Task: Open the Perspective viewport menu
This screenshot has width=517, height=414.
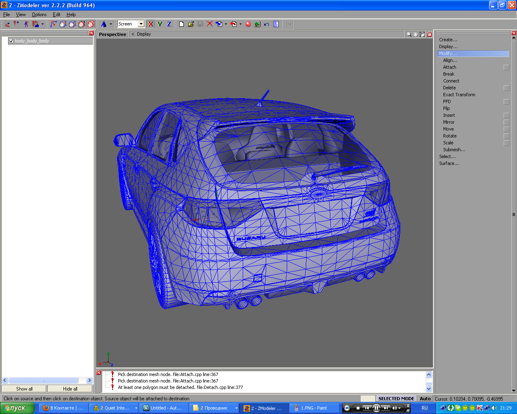Action: (x=112, y=34)
